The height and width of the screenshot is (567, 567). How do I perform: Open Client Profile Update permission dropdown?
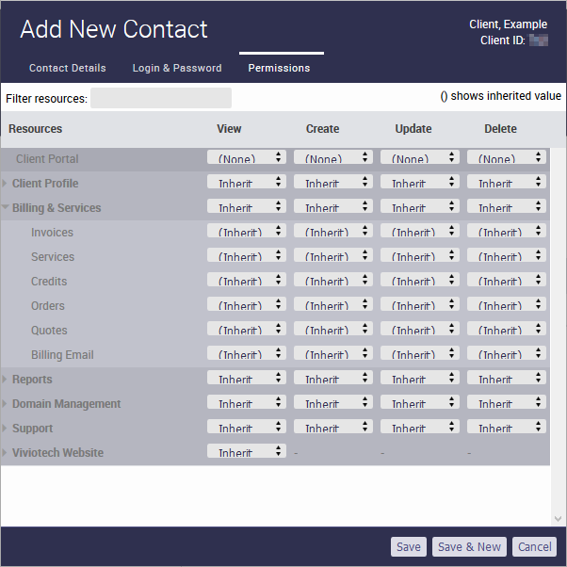420,182
